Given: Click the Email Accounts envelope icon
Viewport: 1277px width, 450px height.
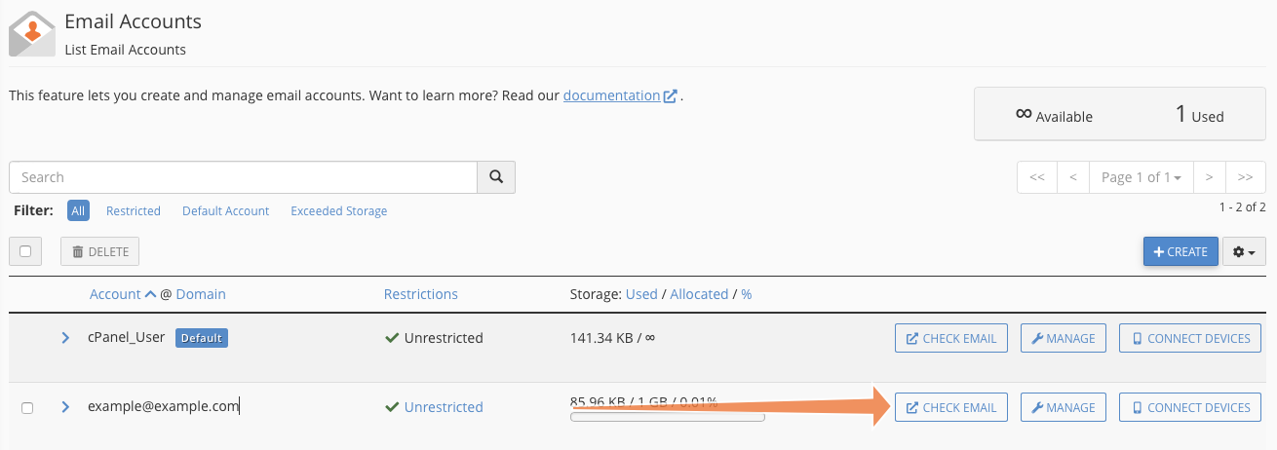Looking at the screenshot, I should coord(31,33).
